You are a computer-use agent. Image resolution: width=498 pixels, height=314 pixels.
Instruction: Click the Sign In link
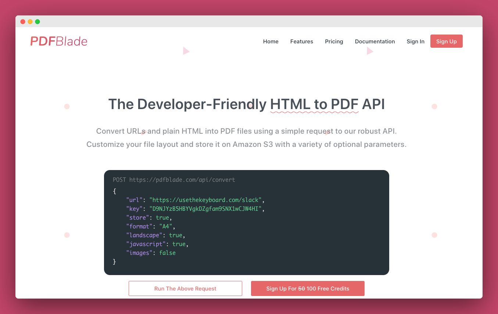(x=415, y=41)
